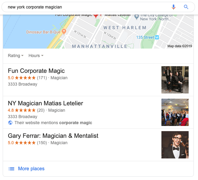Image resolution: width=198 pixels, height=180 pixels.
Task: Click the blue search magnifier icon
Action: (186, 7)
